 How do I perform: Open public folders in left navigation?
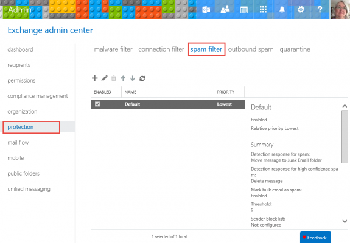pos(24,173)
